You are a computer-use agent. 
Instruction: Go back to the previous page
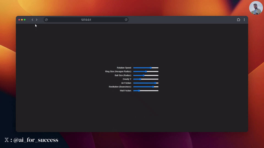(x=32, y=20)
